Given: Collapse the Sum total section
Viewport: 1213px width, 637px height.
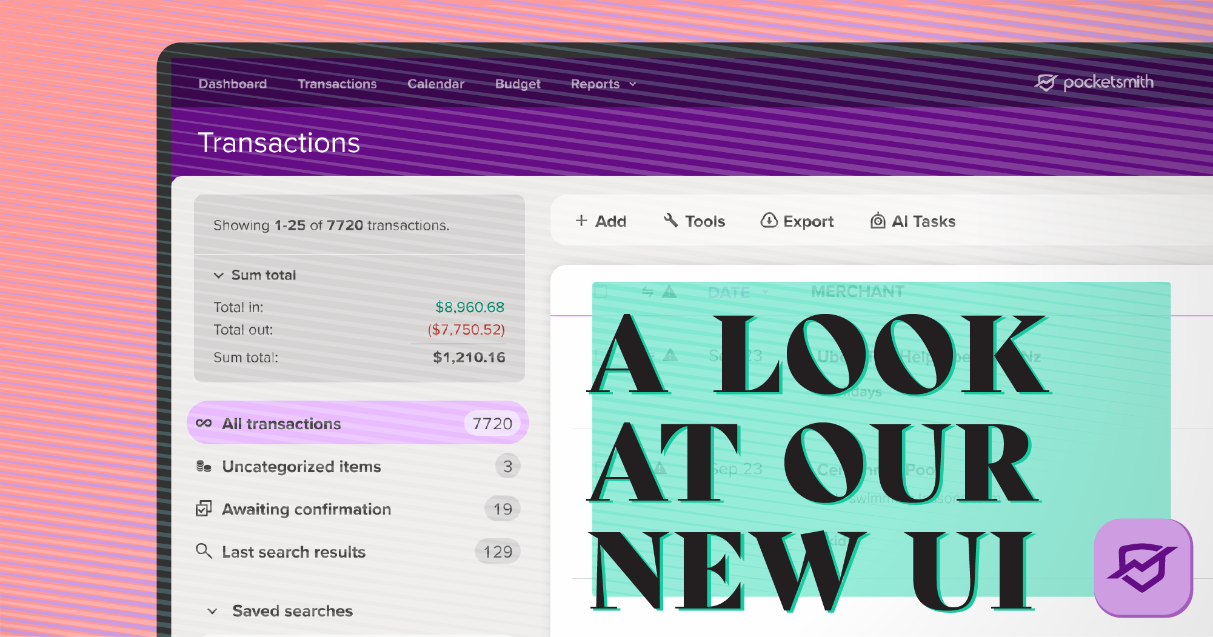Looking at the screenshot, I should click(219, 275).
